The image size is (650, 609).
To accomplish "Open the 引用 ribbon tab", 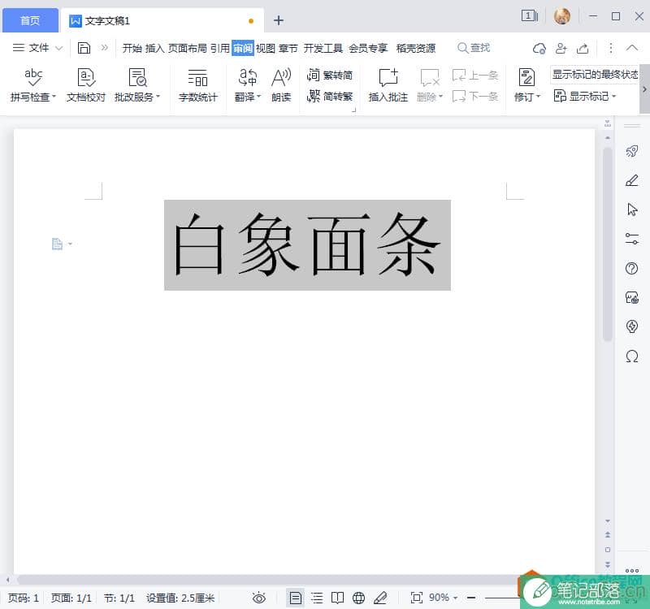I will pos(219,49).
